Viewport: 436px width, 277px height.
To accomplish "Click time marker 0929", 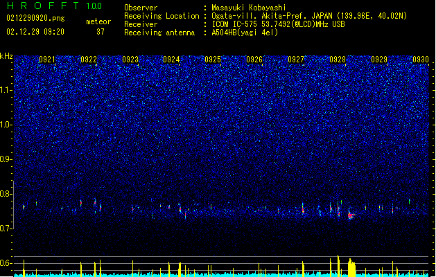I will [x=379, y=60].
